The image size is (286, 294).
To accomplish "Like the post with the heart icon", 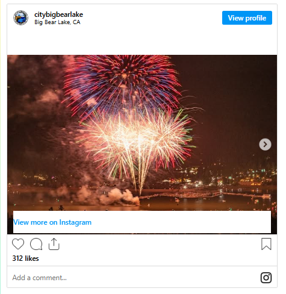I will (18, 244).
